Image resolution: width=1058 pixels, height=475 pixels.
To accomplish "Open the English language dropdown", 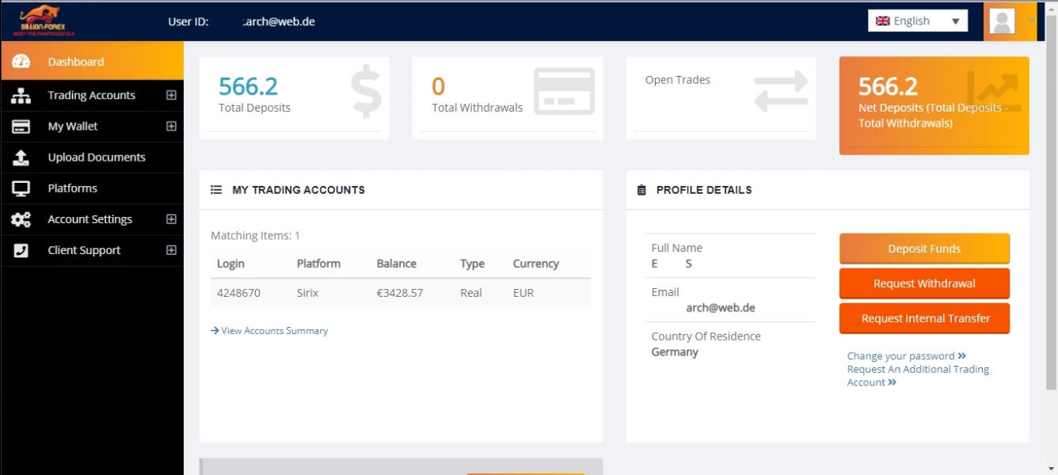I will [x=917, y=21].
